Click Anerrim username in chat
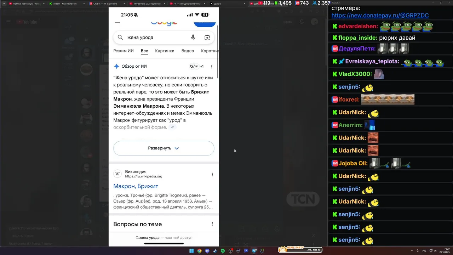 pos(351,125)
